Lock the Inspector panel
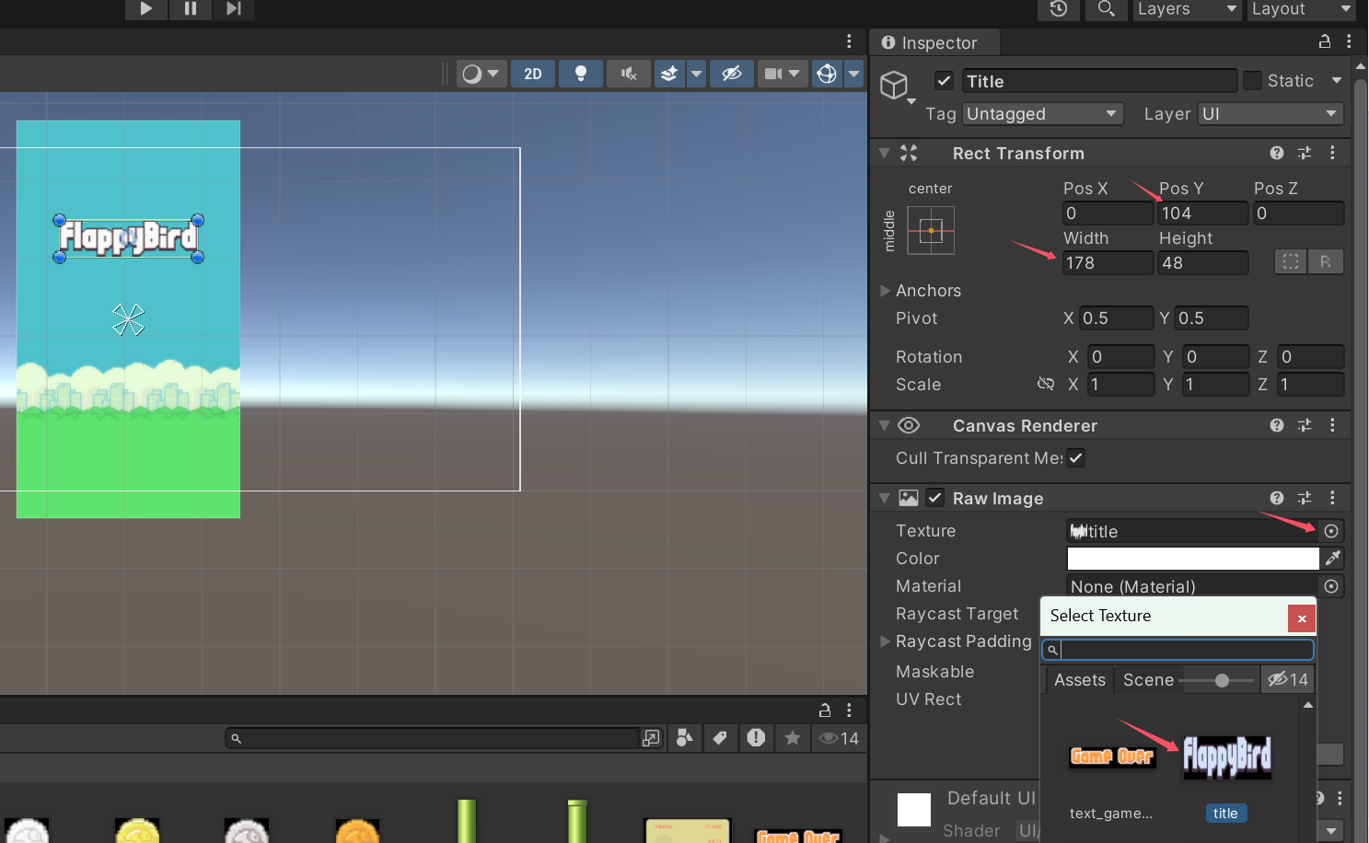The width and height of the screenshot is (1369, 843). tap(1325, 41)
